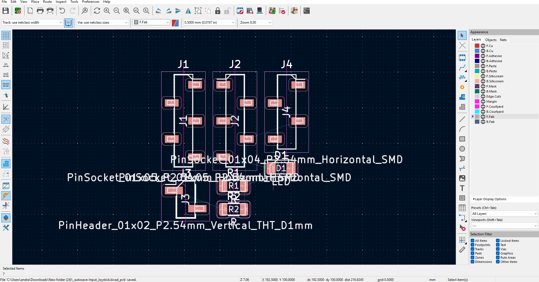Select the Add filled zone tool

pyautogui.click(x=462, y=97)
